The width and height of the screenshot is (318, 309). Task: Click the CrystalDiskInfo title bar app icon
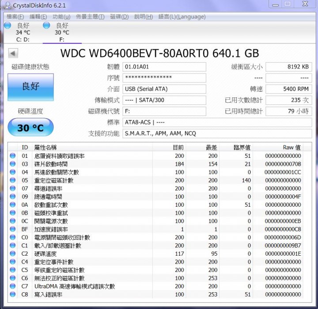click(7, 5)
